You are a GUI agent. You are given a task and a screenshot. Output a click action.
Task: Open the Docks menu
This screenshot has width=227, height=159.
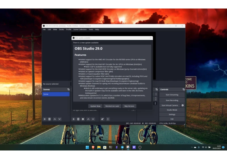coord(61,30)
